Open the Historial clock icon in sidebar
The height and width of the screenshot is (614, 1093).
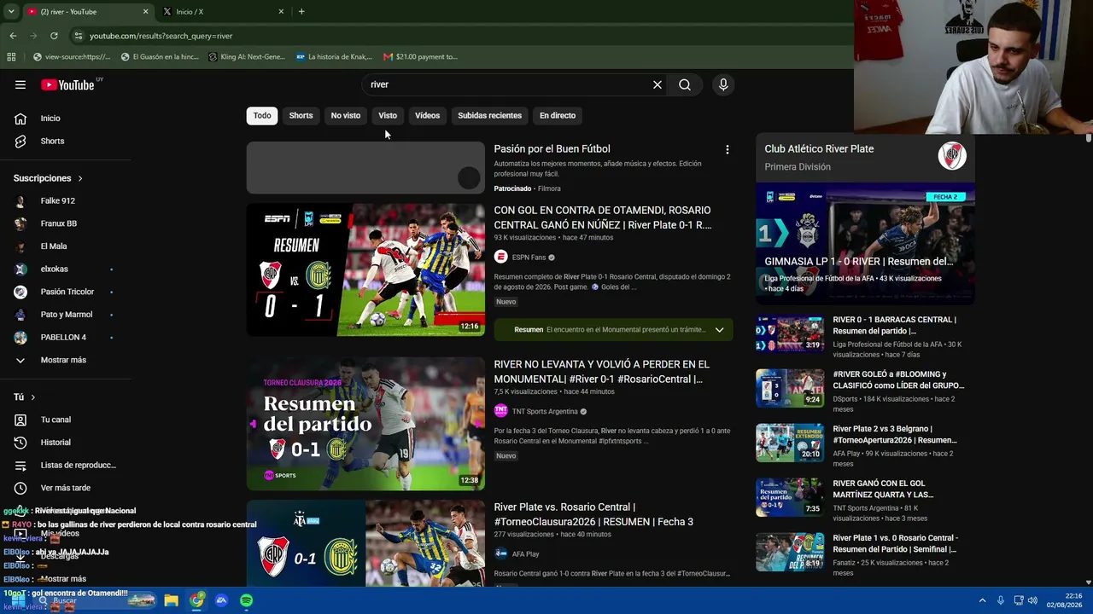[20, 443]
